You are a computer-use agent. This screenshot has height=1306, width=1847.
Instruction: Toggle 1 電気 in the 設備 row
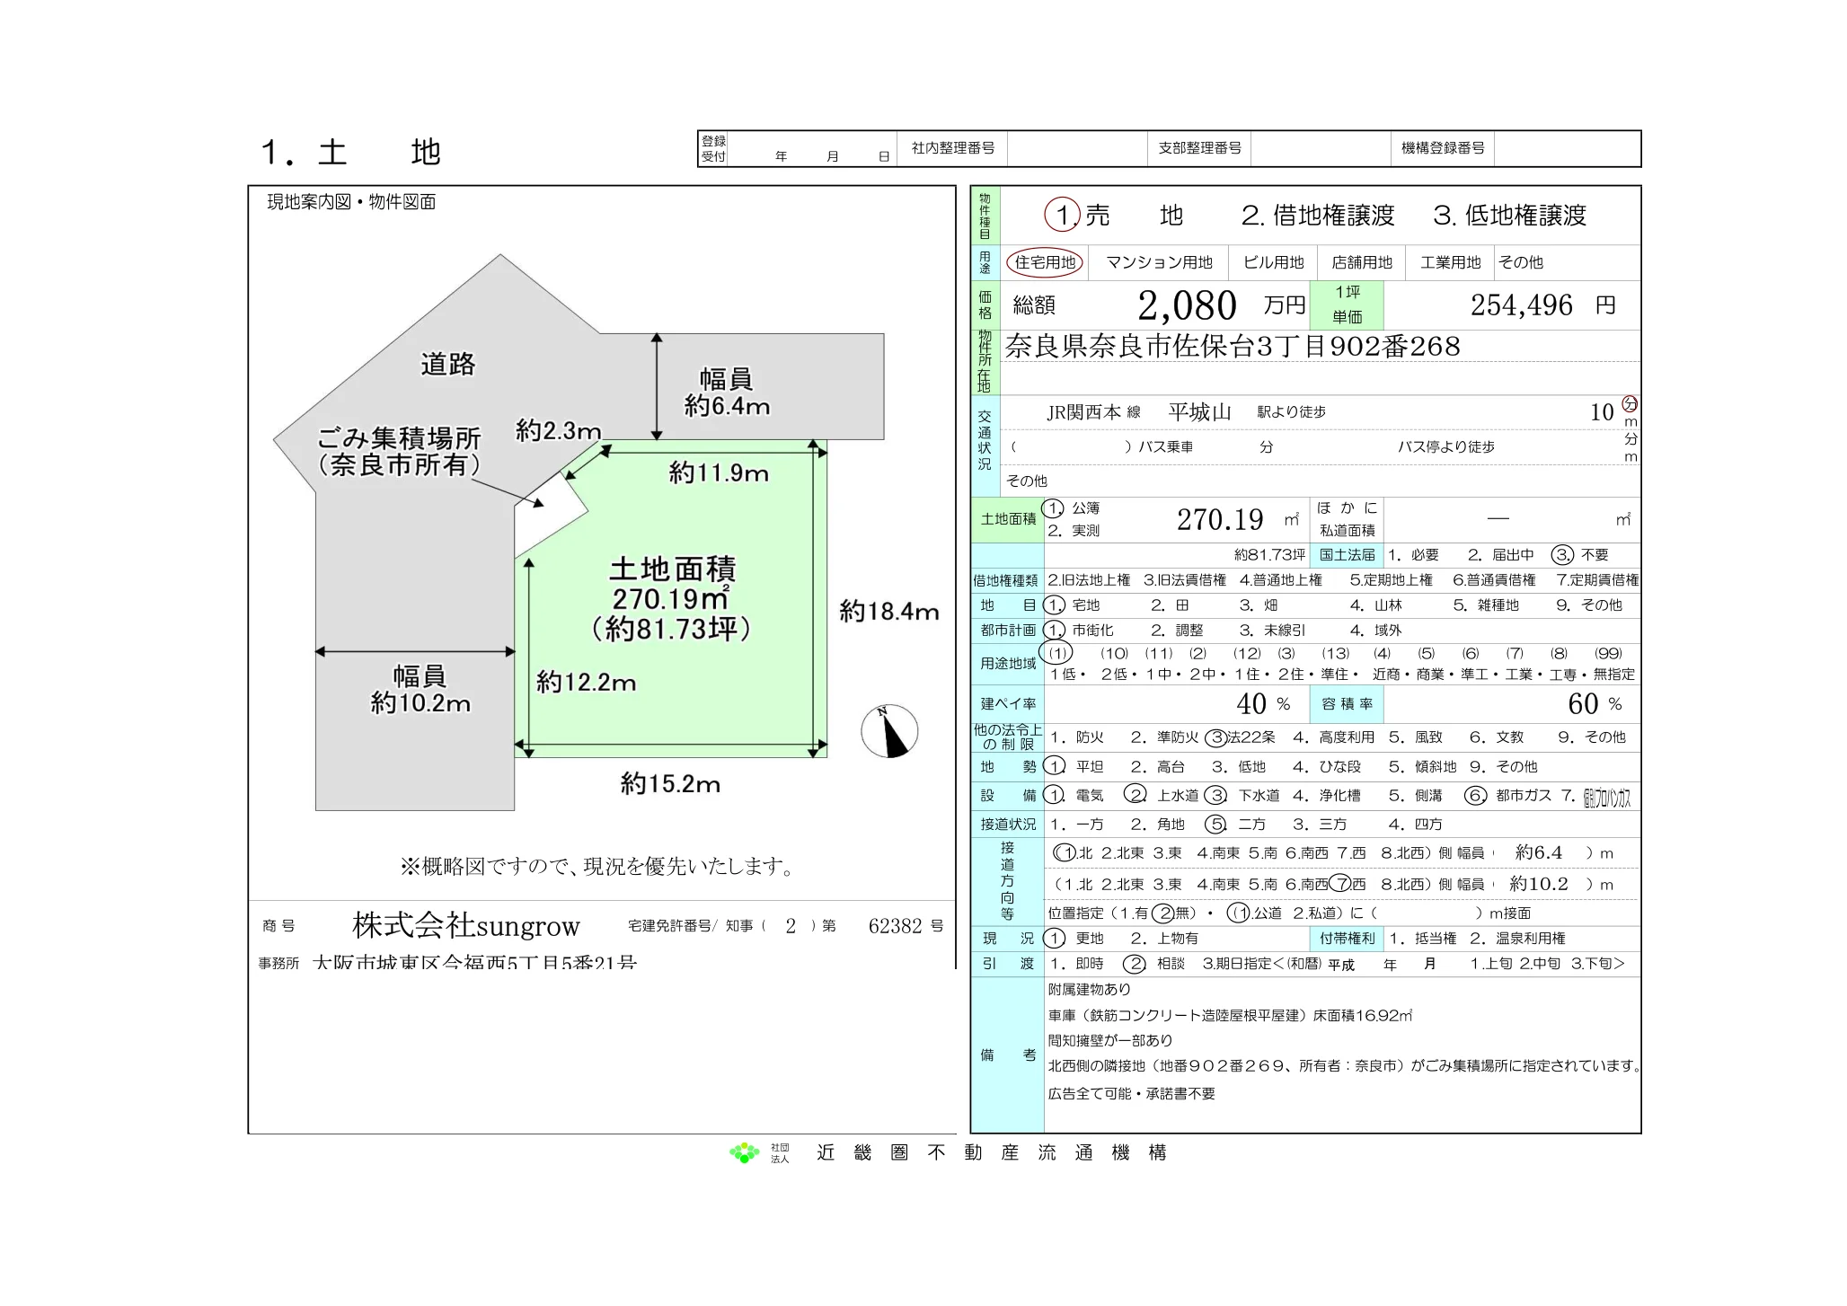[1074, 796]
